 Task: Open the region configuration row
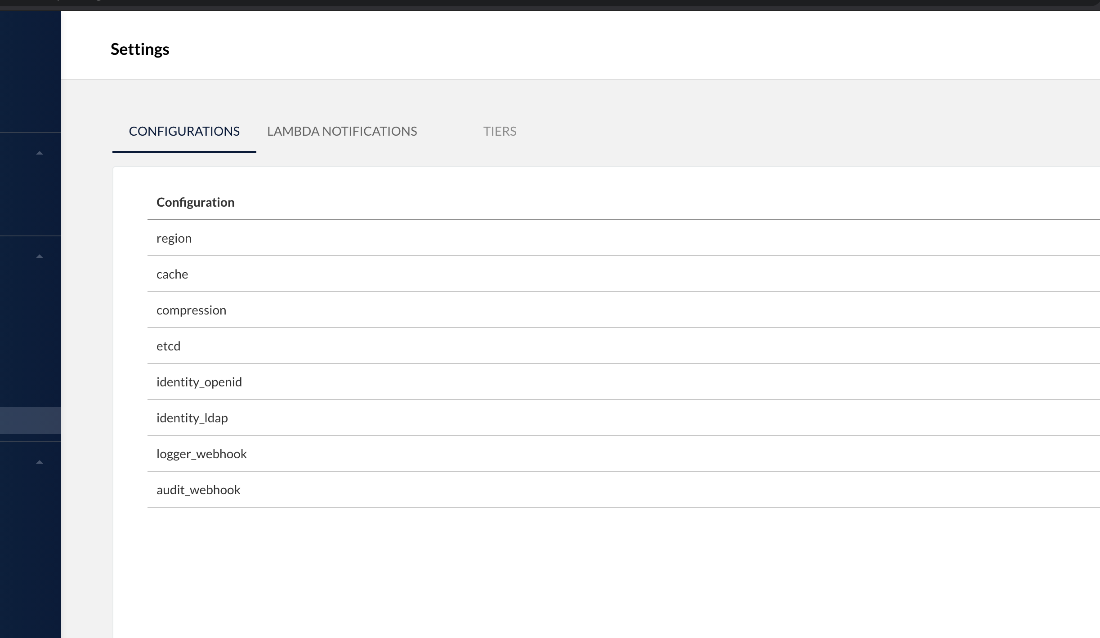174,238
